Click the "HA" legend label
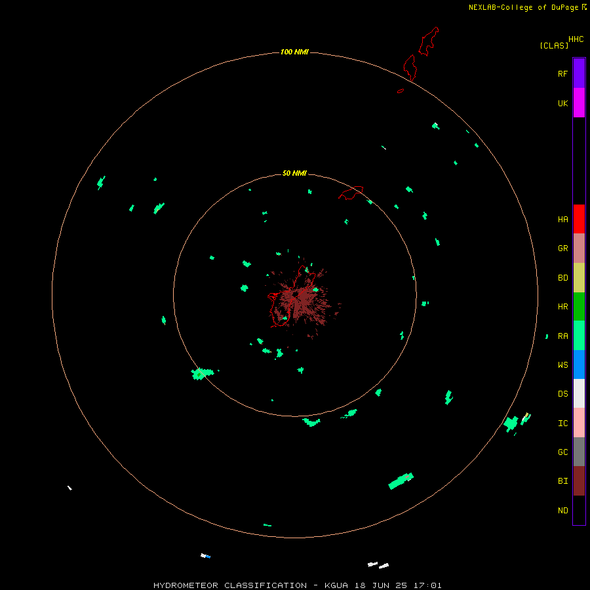The height and width of the screenshot is (590, 590). click(563, 220)
